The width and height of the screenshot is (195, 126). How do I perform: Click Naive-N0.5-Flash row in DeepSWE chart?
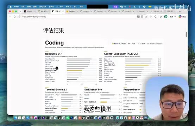coord(74,70)
